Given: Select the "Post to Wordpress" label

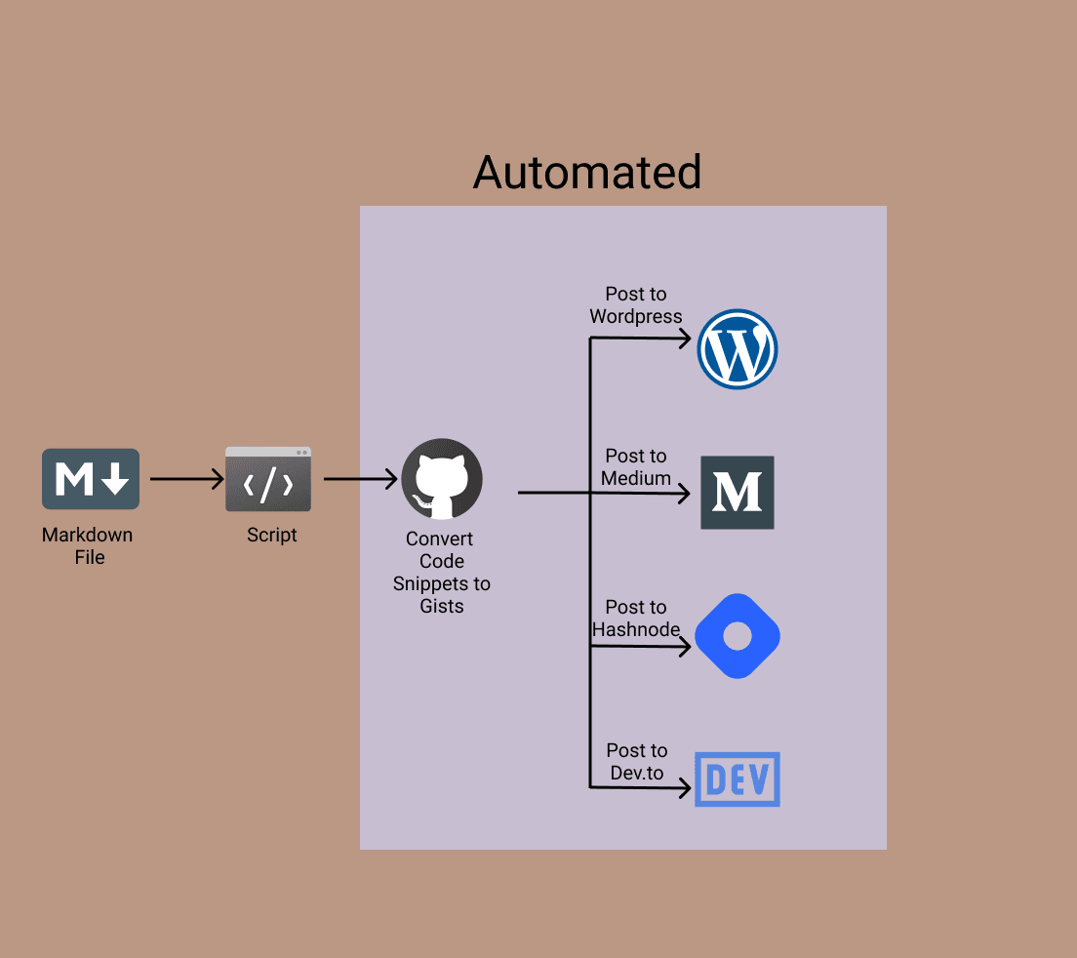Looking at the screenshot, I should pos(636,305).
